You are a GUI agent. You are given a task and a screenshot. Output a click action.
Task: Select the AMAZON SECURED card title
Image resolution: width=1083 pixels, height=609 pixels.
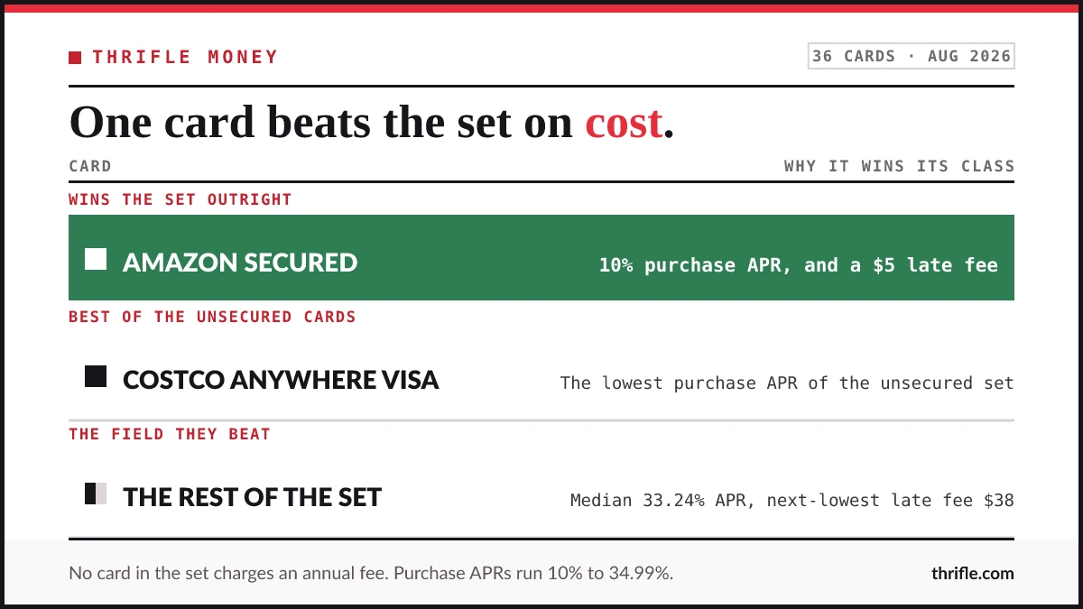(240, 263)
